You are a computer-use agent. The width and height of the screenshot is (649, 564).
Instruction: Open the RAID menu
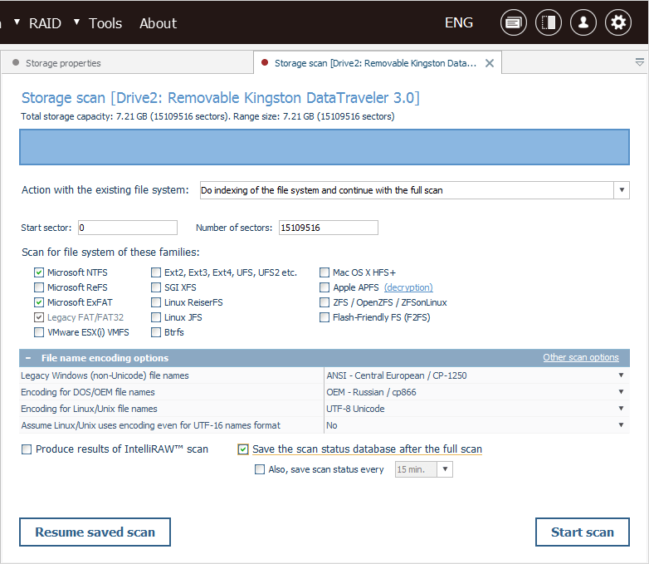click(45, 23)
